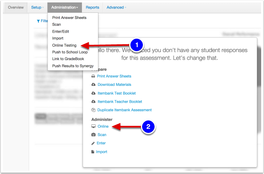Expand the Setup dropdown menu
This screenshot has width=264, height=174.
coord(38,8)
